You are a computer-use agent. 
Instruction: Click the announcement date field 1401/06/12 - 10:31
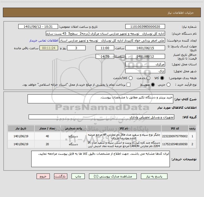(38, 27)
